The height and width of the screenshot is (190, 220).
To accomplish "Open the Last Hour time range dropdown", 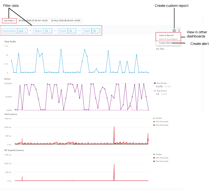I will [x=9, y=20].
